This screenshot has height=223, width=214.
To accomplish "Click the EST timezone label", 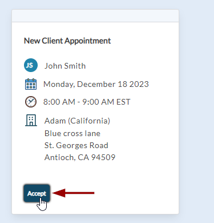I will pos(123,102).
